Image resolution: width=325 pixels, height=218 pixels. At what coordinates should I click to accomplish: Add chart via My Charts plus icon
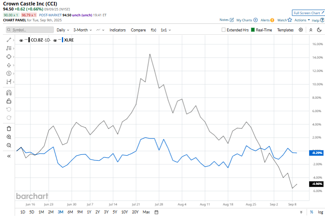(256, 20)
